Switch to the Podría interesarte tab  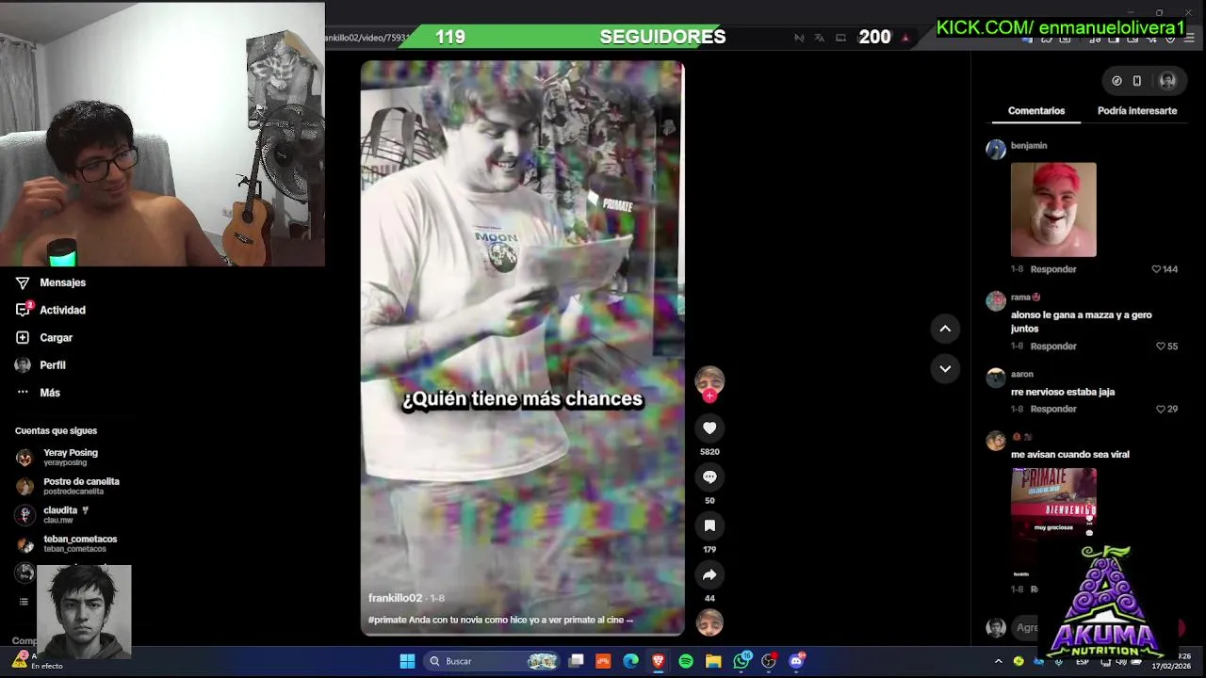(x=1137, y=111)
